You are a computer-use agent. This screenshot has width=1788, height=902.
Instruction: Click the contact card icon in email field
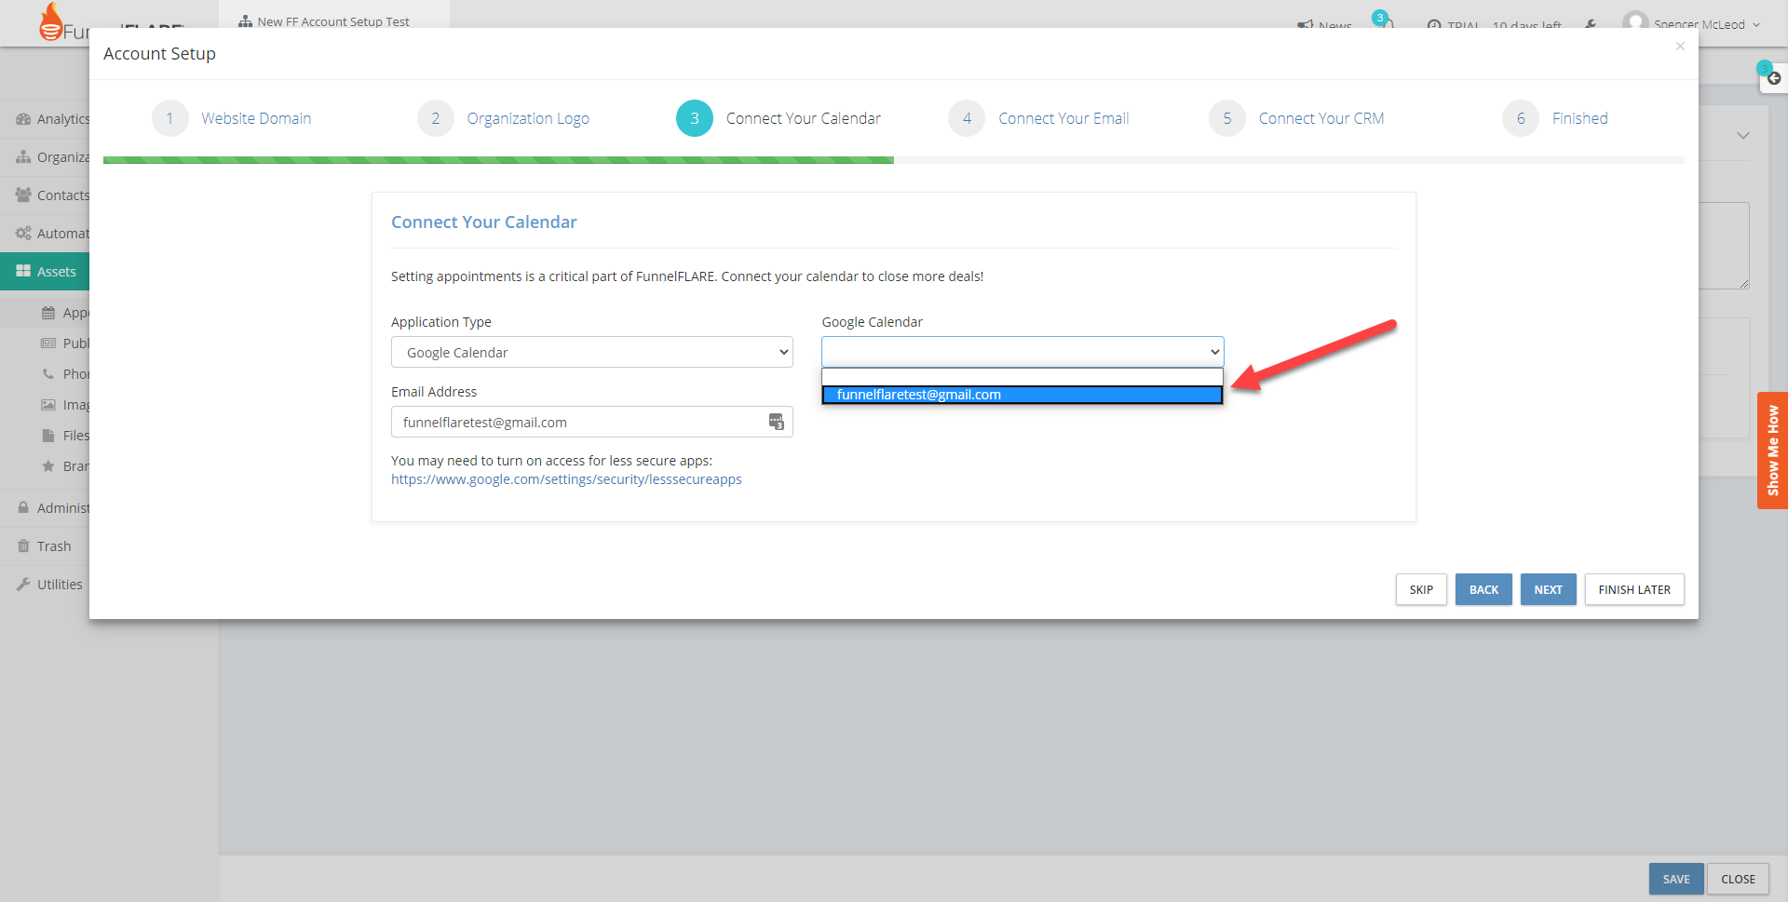point(776,422)
